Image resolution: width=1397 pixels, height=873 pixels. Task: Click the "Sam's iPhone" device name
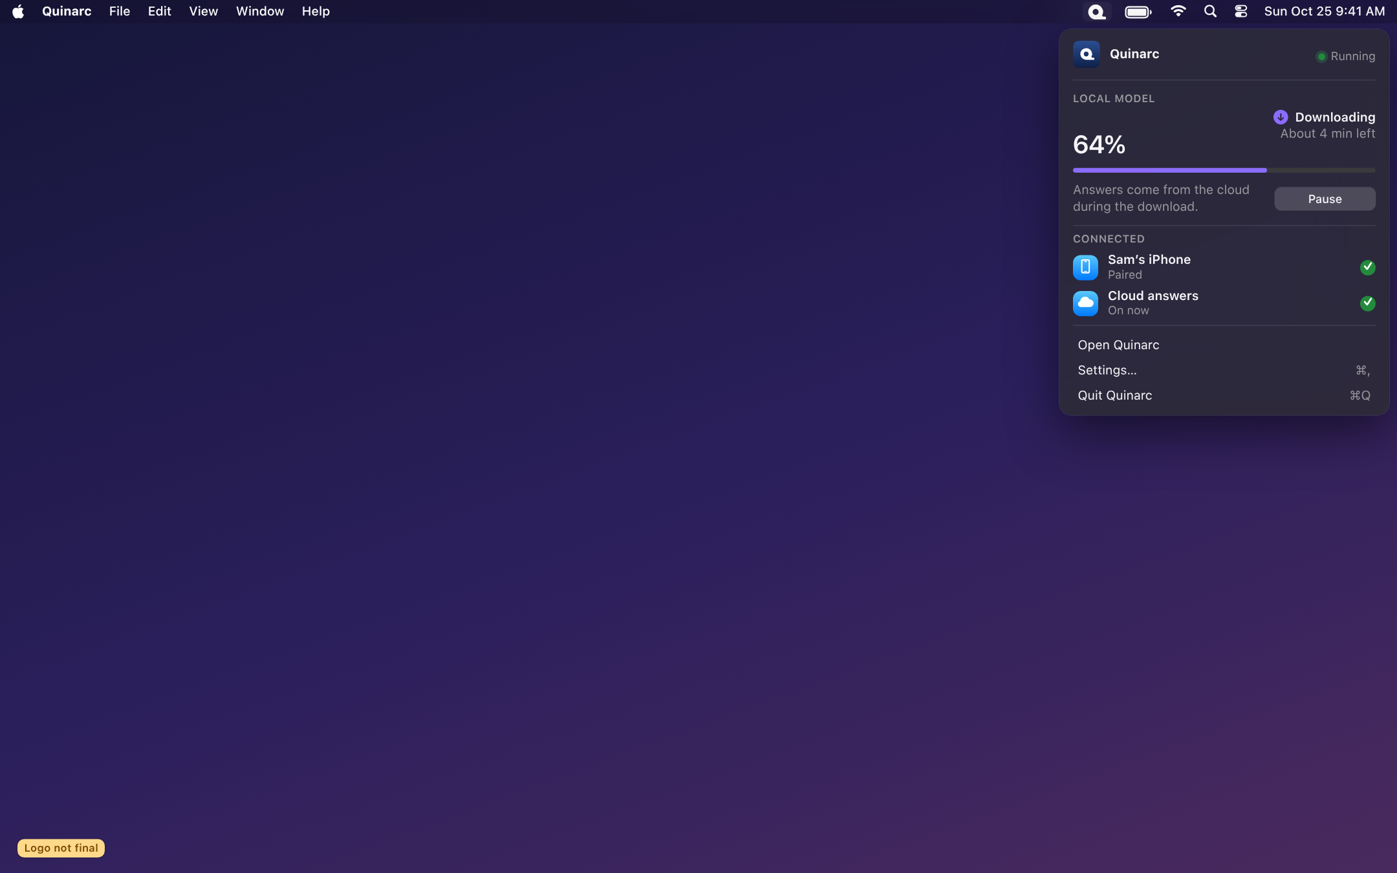click(1149, 259)
